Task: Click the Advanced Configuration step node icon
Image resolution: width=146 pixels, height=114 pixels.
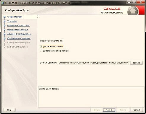Action: click(x=4, y=34)
